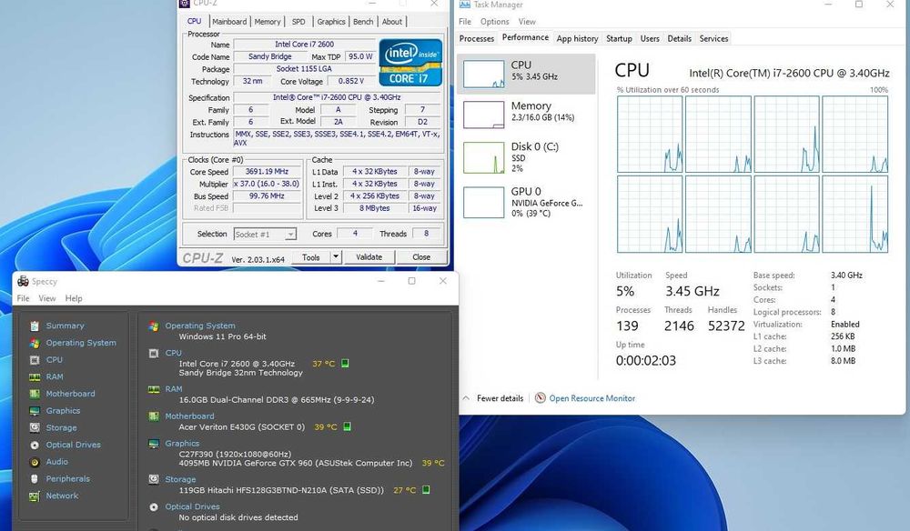Screen dimensions: 910x531
Task: Click the Network icon in Speccy sidebar
Action: coord(35,496)
